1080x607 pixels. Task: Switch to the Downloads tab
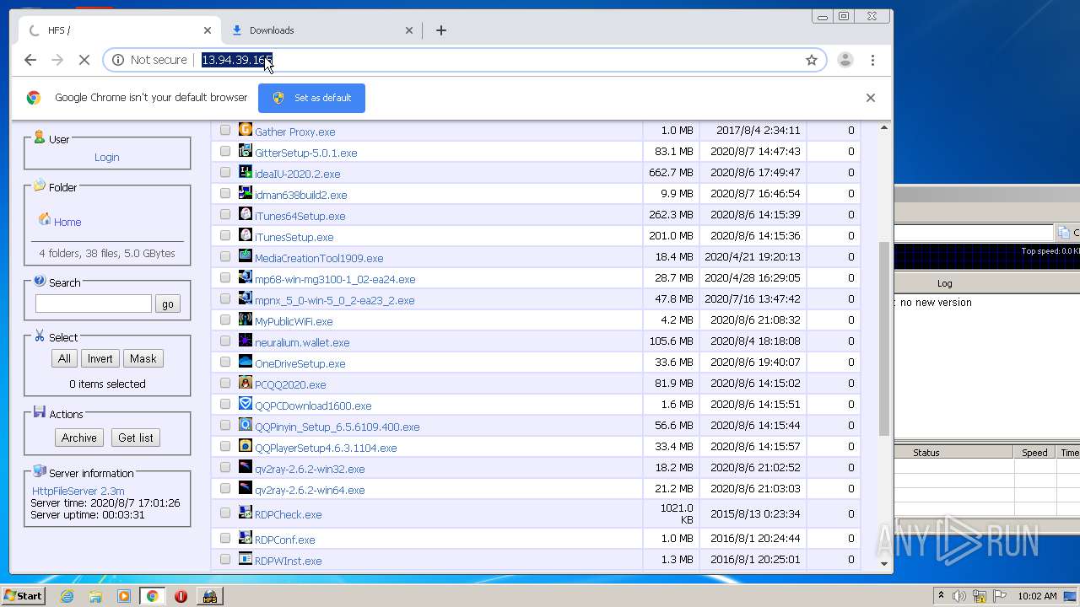point(322,30)
